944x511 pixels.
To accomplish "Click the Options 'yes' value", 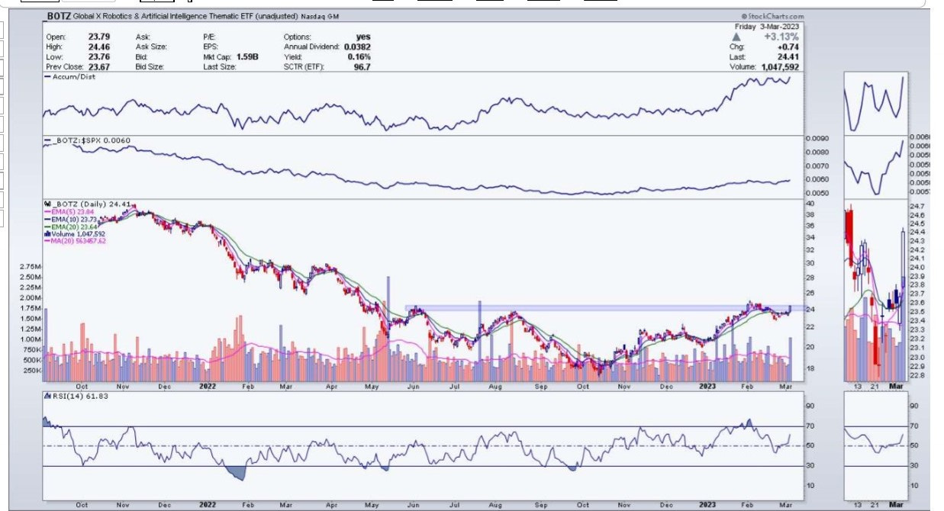I will [x=363, y=37].
